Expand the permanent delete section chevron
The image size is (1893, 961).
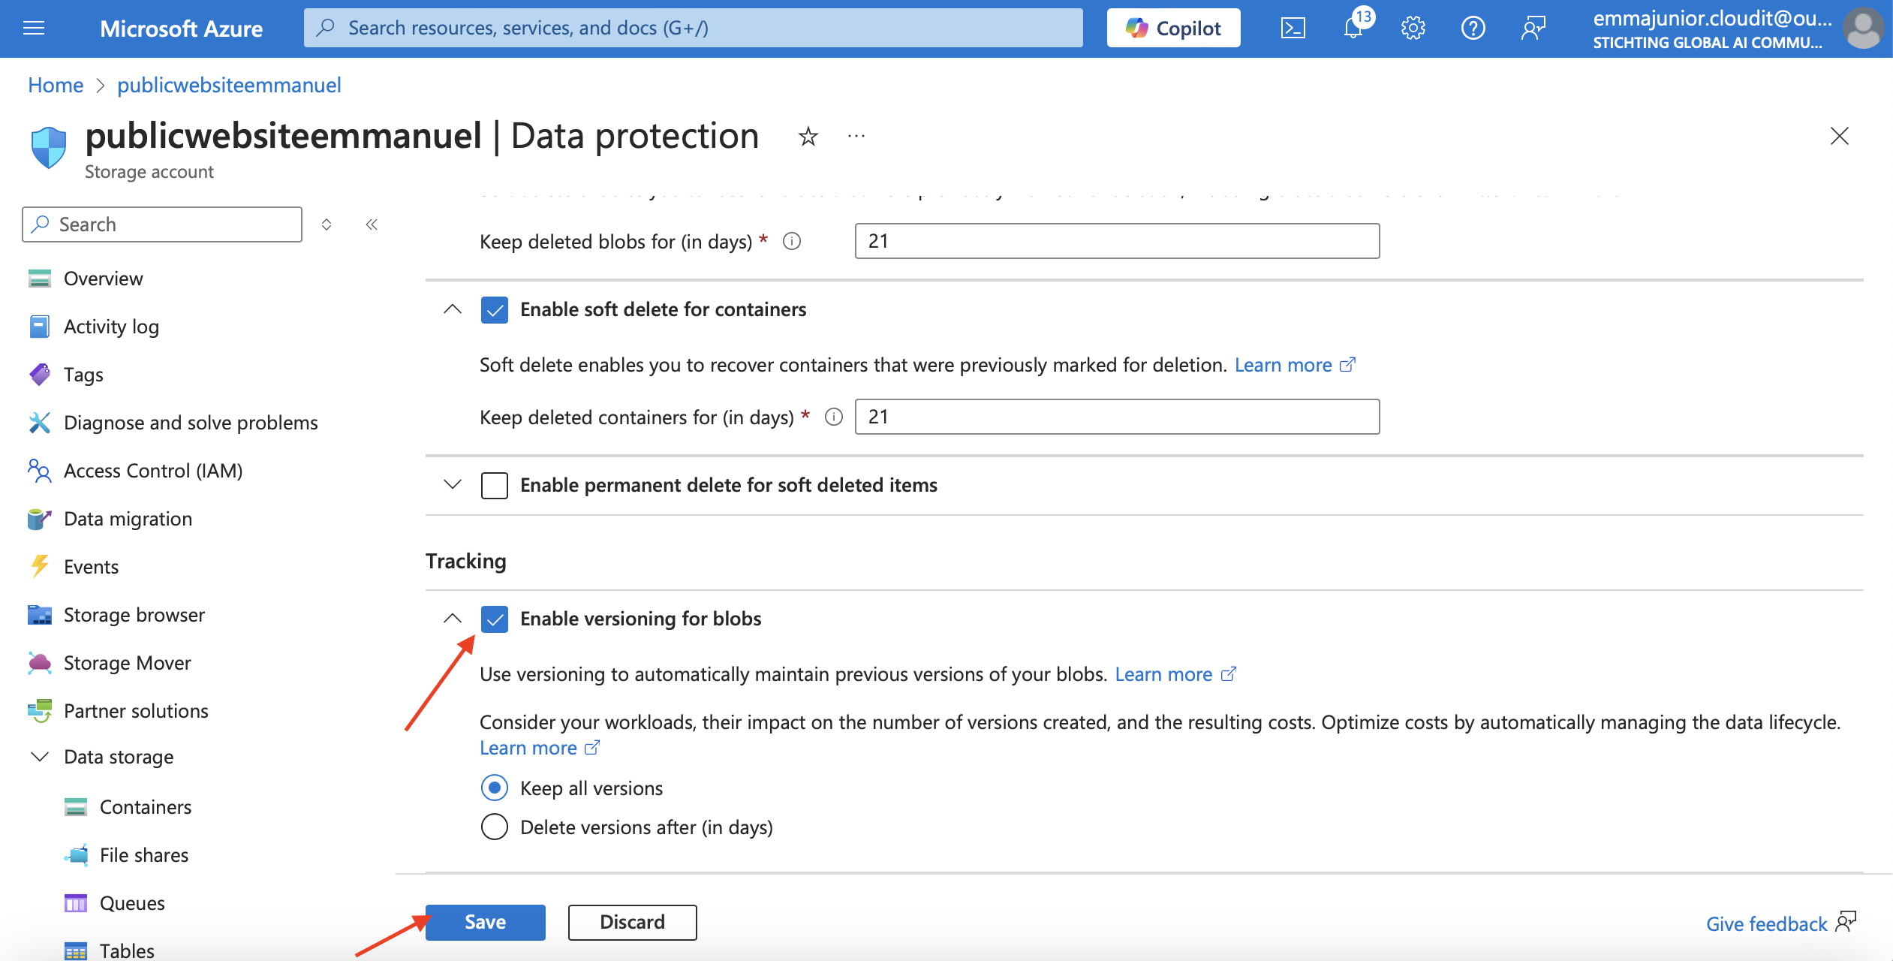(453, 484)
